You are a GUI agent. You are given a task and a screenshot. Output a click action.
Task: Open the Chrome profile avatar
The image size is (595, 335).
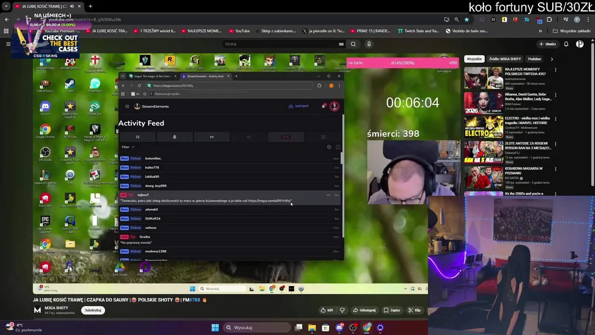pyautogui.click(x=577, y=20)
